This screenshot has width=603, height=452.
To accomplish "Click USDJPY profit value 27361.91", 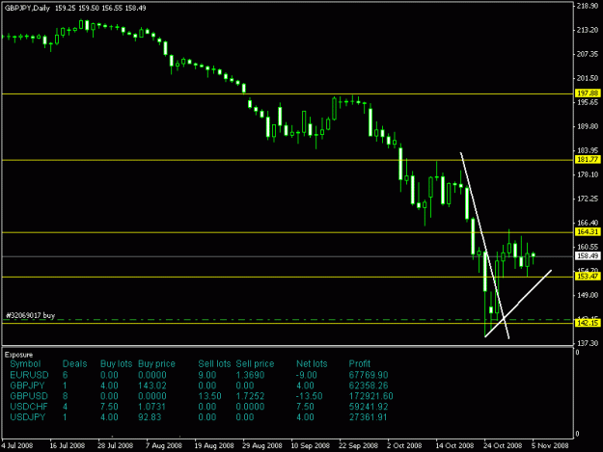I will click(x=368, y=417).
